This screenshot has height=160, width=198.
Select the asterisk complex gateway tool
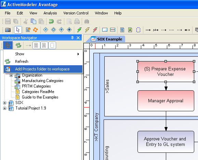[69, 30]
